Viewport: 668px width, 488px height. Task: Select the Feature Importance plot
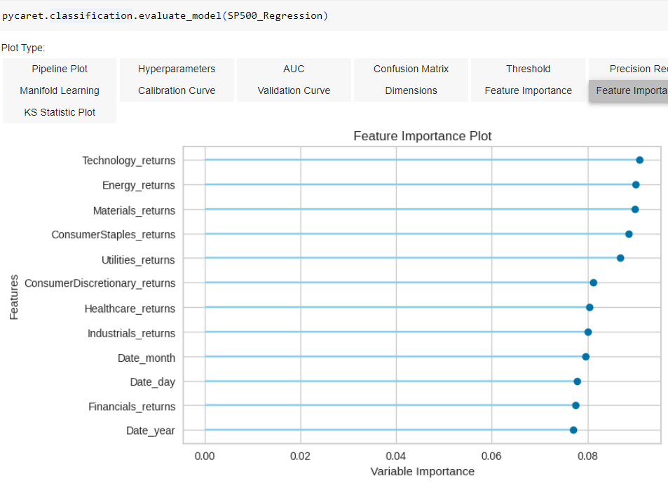point(528,90)
